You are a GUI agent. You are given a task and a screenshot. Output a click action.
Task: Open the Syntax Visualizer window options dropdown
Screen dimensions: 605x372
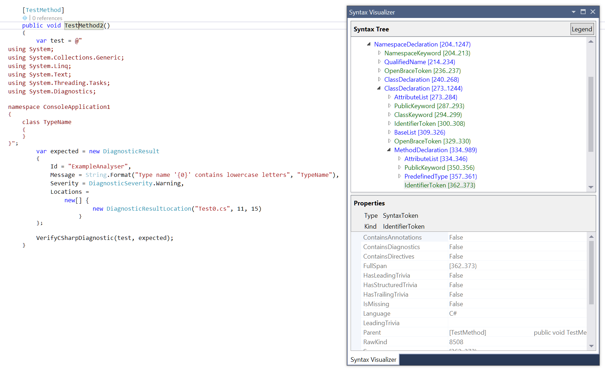tap(574, 12)
